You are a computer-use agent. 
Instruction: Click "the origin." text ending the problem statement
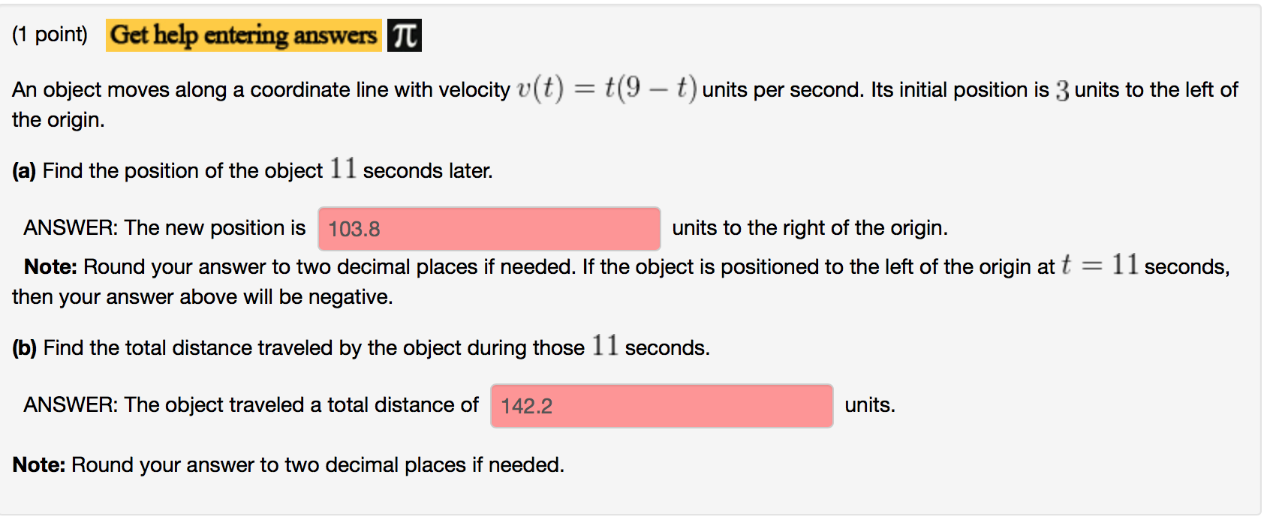point(59,120)
